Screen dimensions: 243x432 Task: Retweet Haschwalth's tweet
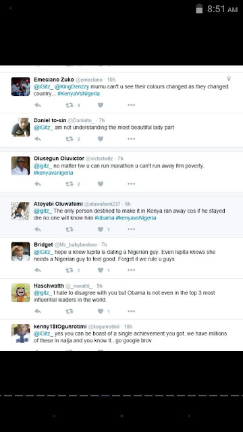tap(70, 311)
